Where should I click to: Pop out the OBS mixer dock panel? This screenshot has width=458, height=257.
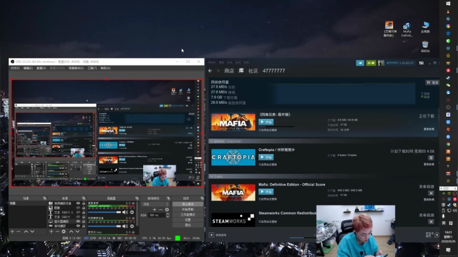137,198
